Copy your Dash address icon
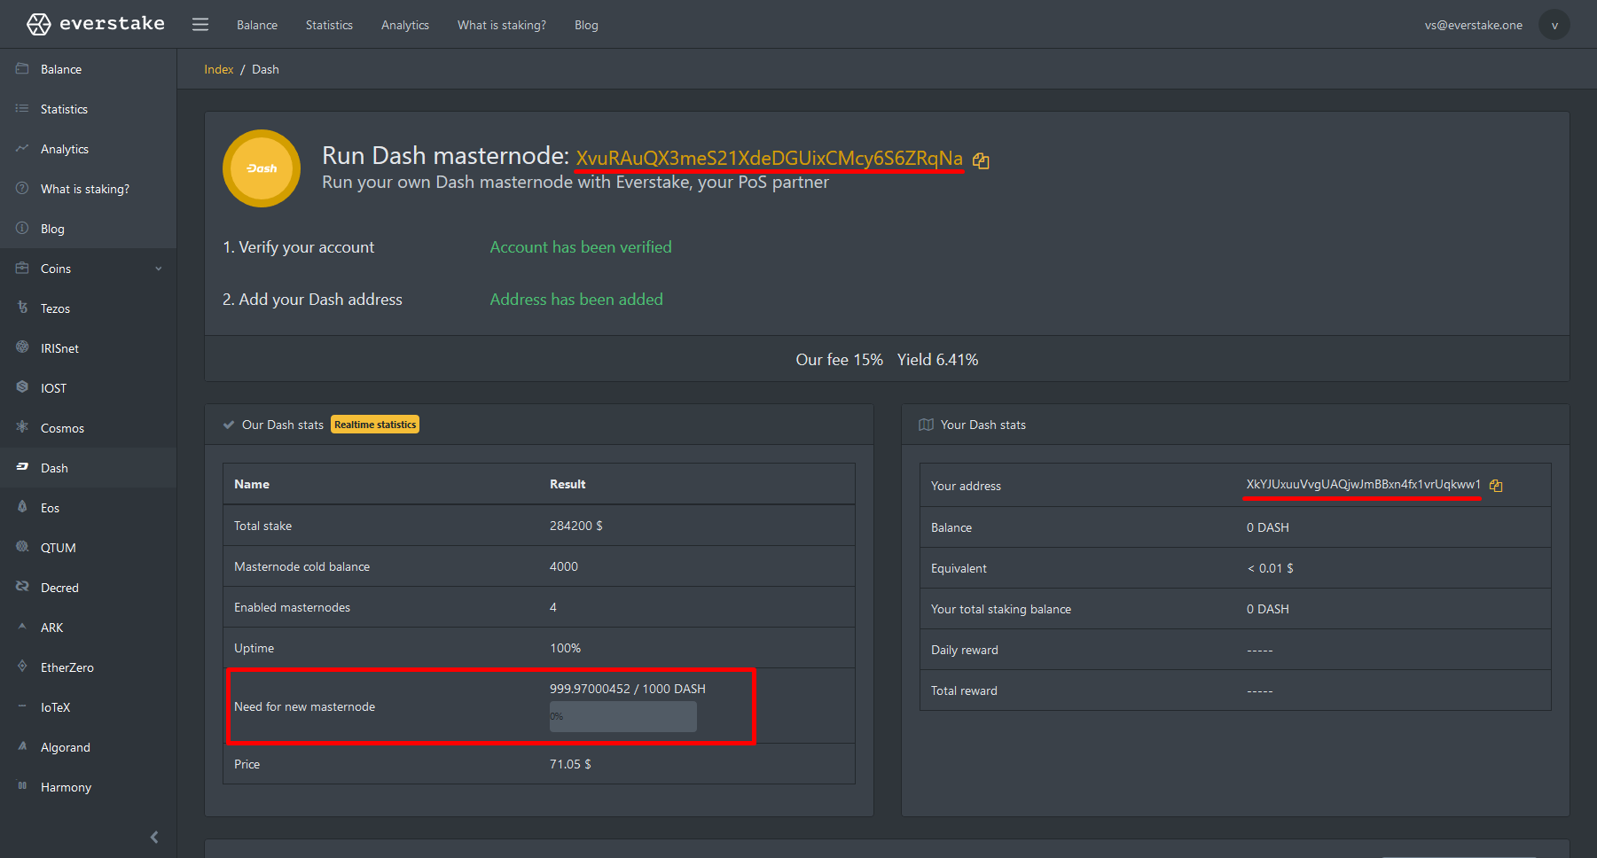The height and width of the screenshot is (858, 1597). click(x=1496, y=486)
